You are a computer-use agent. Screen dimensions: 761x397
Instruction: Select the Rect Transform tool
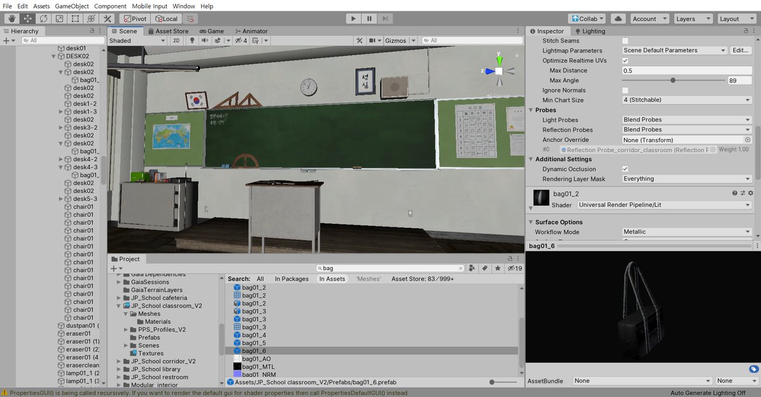75,19
